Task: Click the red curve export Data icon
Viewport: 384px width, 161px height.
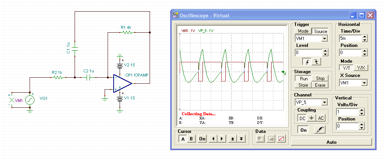Action: coord(282,139)
